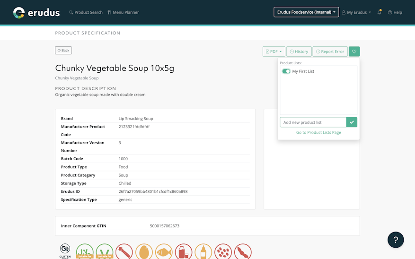Click the Vegetarian suitable icon
The width and height of the screenshot is (415, 259).
[105, 251]
